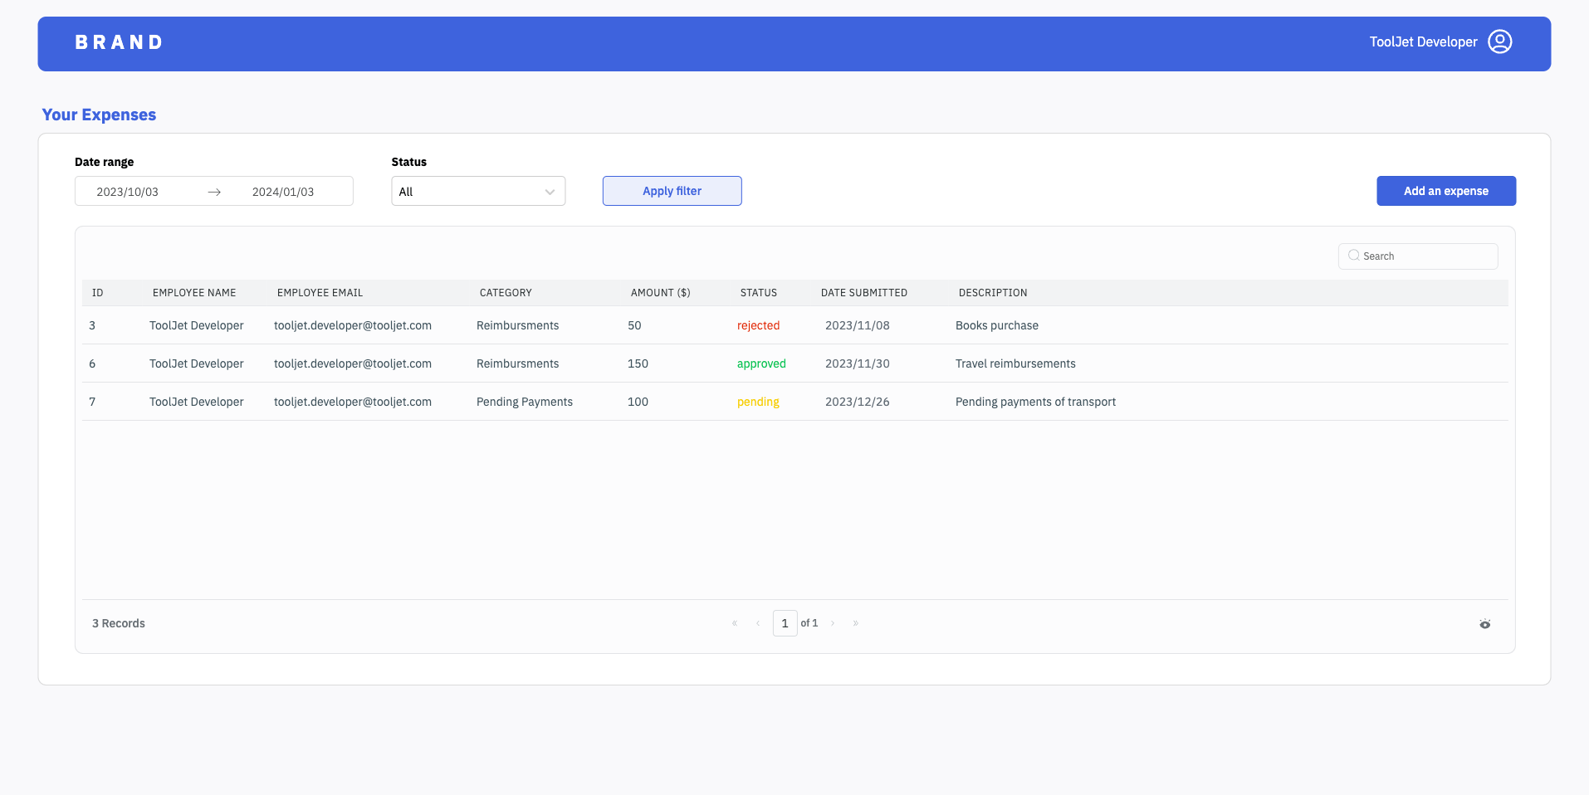Expand the Status dropdown chevron
Image resolution: width=1589 pixels, height=795 pixels.
coord(550,192)
